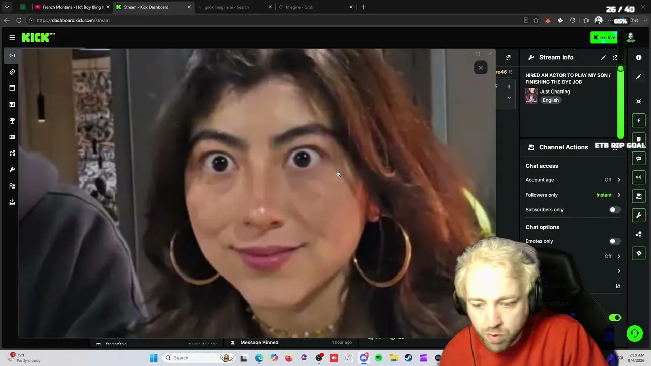651x366 pixels.
Task: Click the Message Pinned notice
Action: (259, 343)
